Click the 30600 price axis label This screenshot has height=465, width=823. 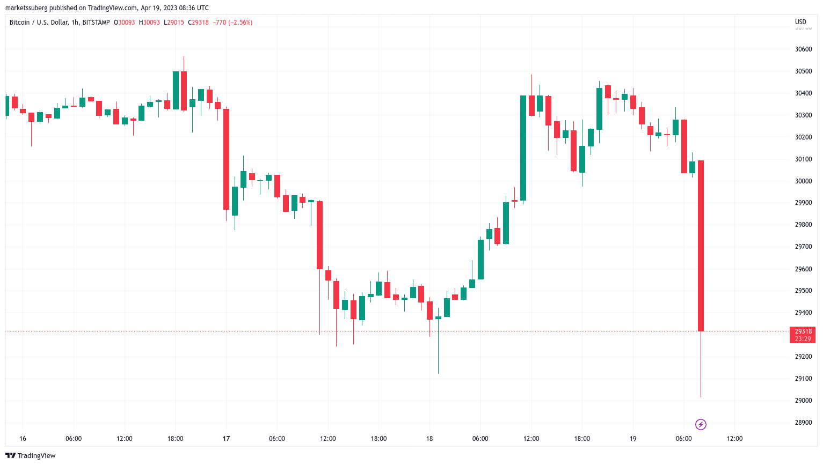tap(803, 49)
